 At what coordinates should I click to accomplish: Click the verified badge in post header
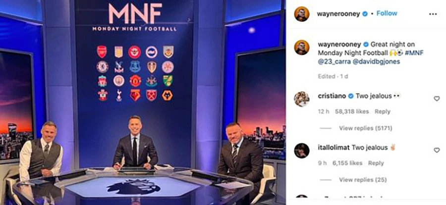pos(365,14)
